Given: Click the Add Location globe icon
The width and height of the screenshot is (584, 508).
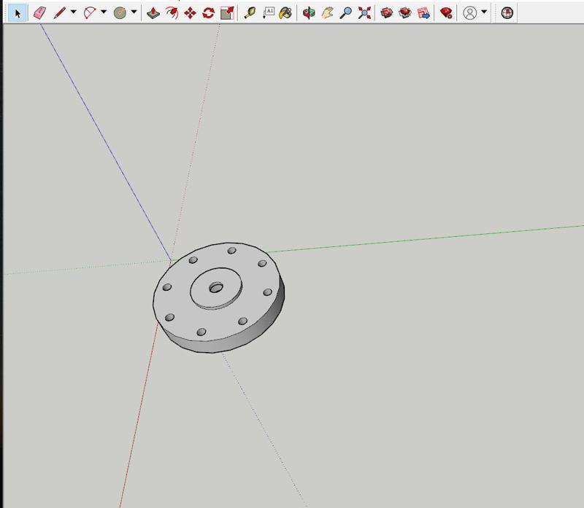Looking at the screenshot, I should click(507, 13).
